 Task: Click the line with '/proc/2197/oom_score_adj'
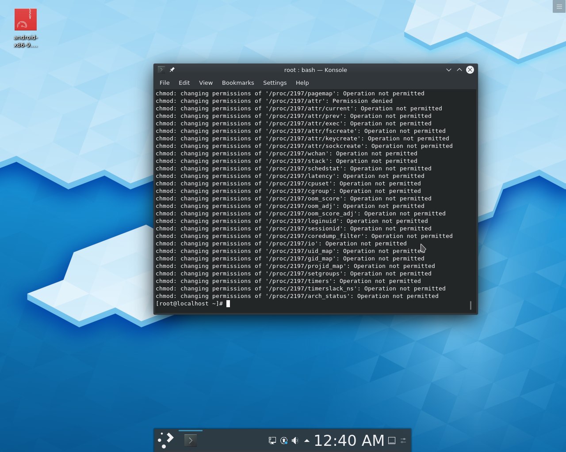point(301,214)
